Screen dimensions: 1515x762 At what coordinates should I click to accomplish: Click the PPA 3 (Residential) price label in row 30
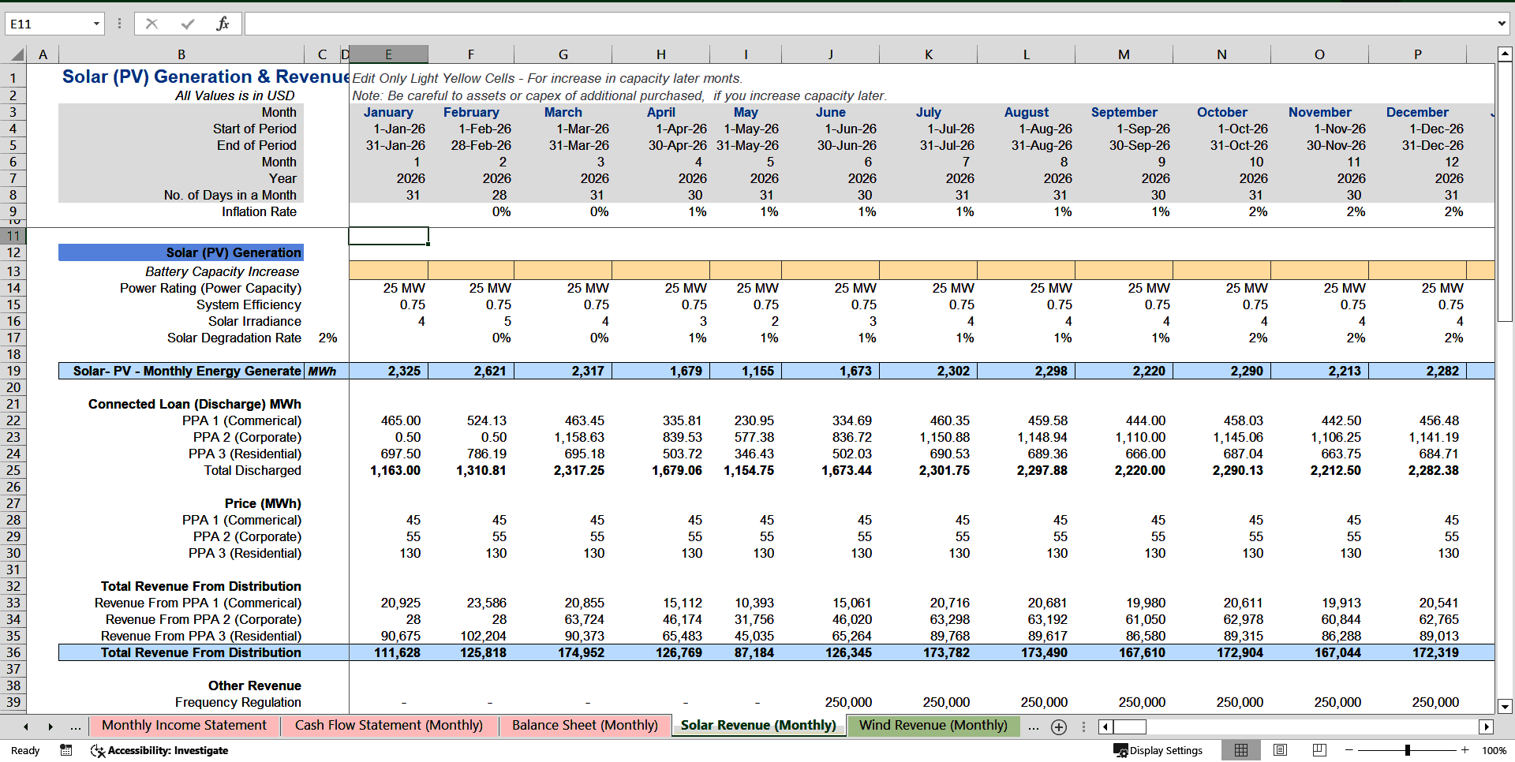(x=245, y=553)
